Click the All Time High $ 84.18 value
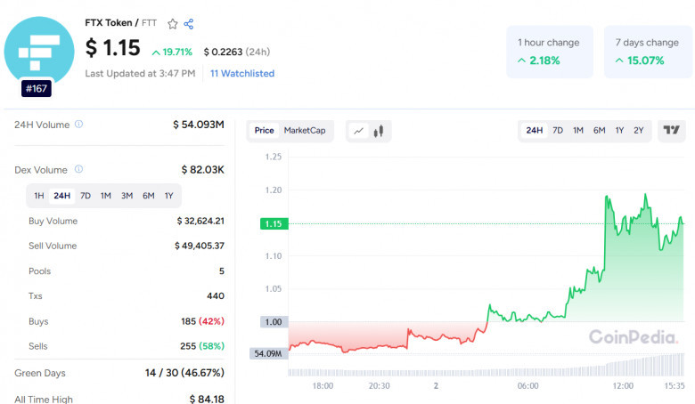This screenshot has width=695, height=404. click(207, 400)
